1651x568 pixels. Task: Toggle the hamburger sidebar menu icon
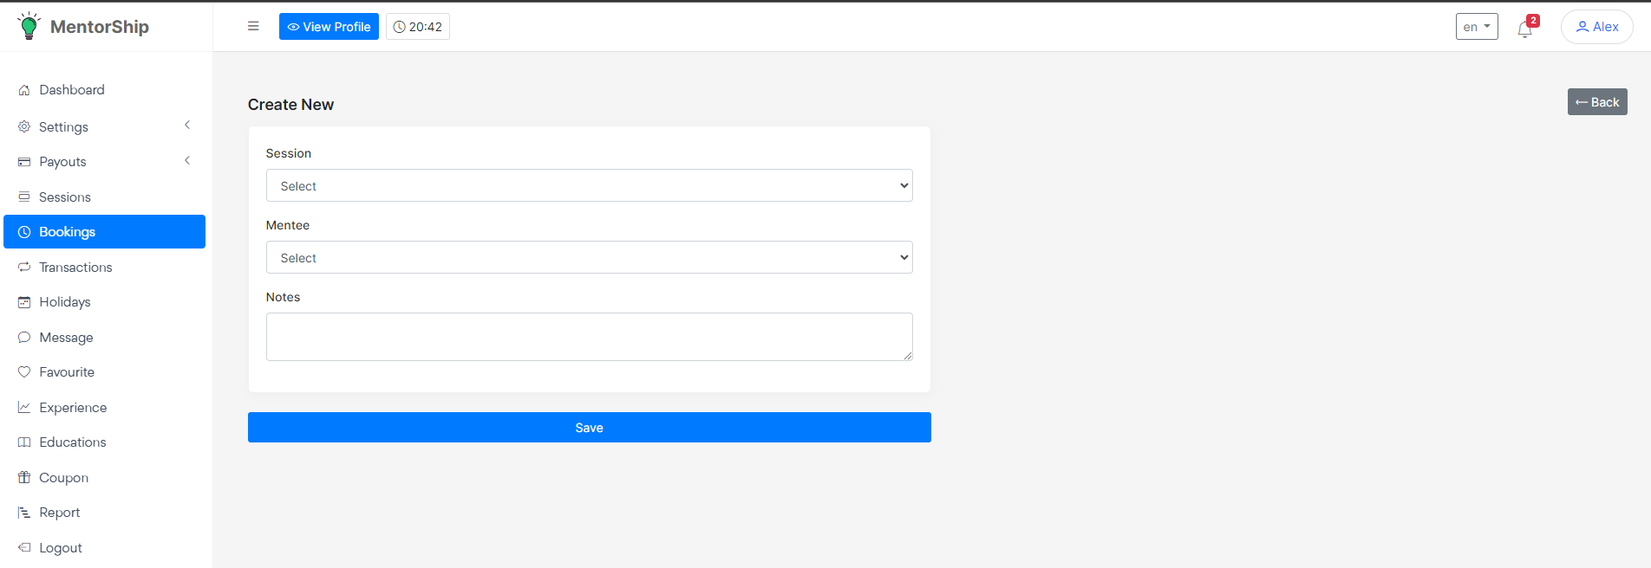(253, 26)
